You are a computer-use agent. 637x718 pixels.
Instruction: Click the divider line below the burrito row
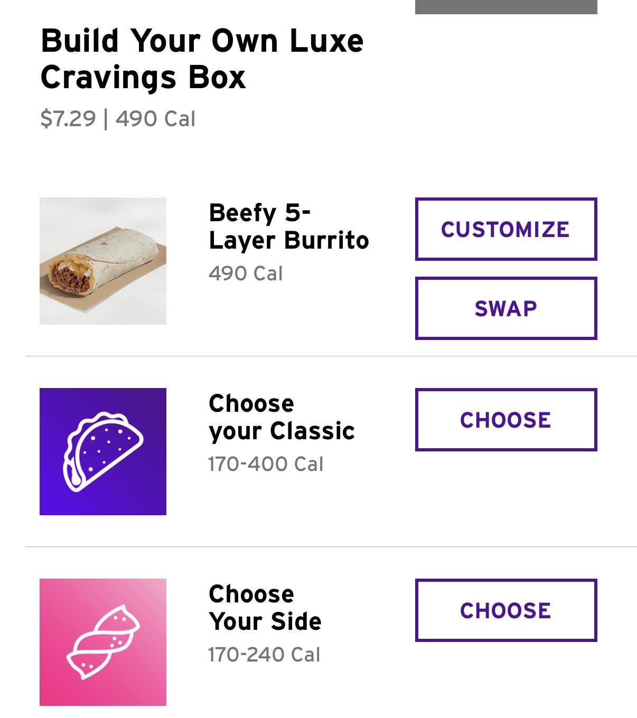point(331,356)
